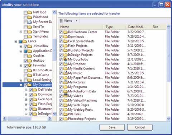Click the Total transfer size 116.3 GB text
Viewport: 172px width, 135px height.
(26, 127)
